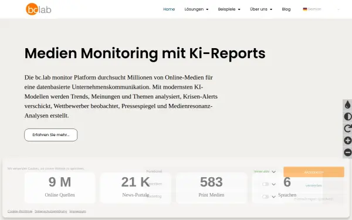
Task: Expand the Beispiele dropdown menu
Action: 229,9
